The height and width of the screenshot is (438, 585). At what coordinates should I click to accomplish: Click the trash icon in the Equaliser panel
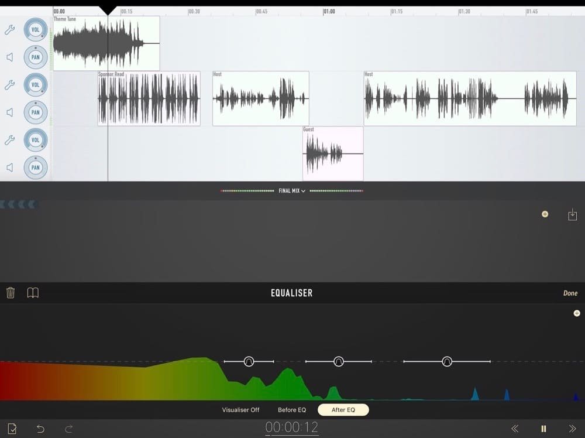[x=10, y=293]
